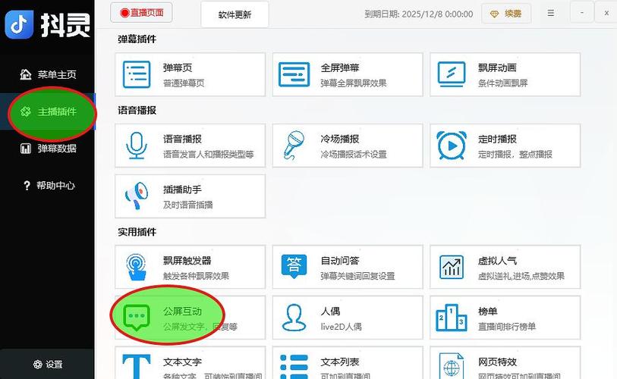Screen dimensions: 617x379
Task: Open the 文本列表 list icon
Action: [294, 366]
